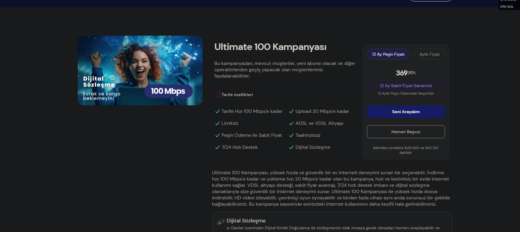The height and width of the screenshot is (232, 520).
Task: Click the checkmark before 7/24 Hızlı Destek
Action: click(x=218, y=147)
